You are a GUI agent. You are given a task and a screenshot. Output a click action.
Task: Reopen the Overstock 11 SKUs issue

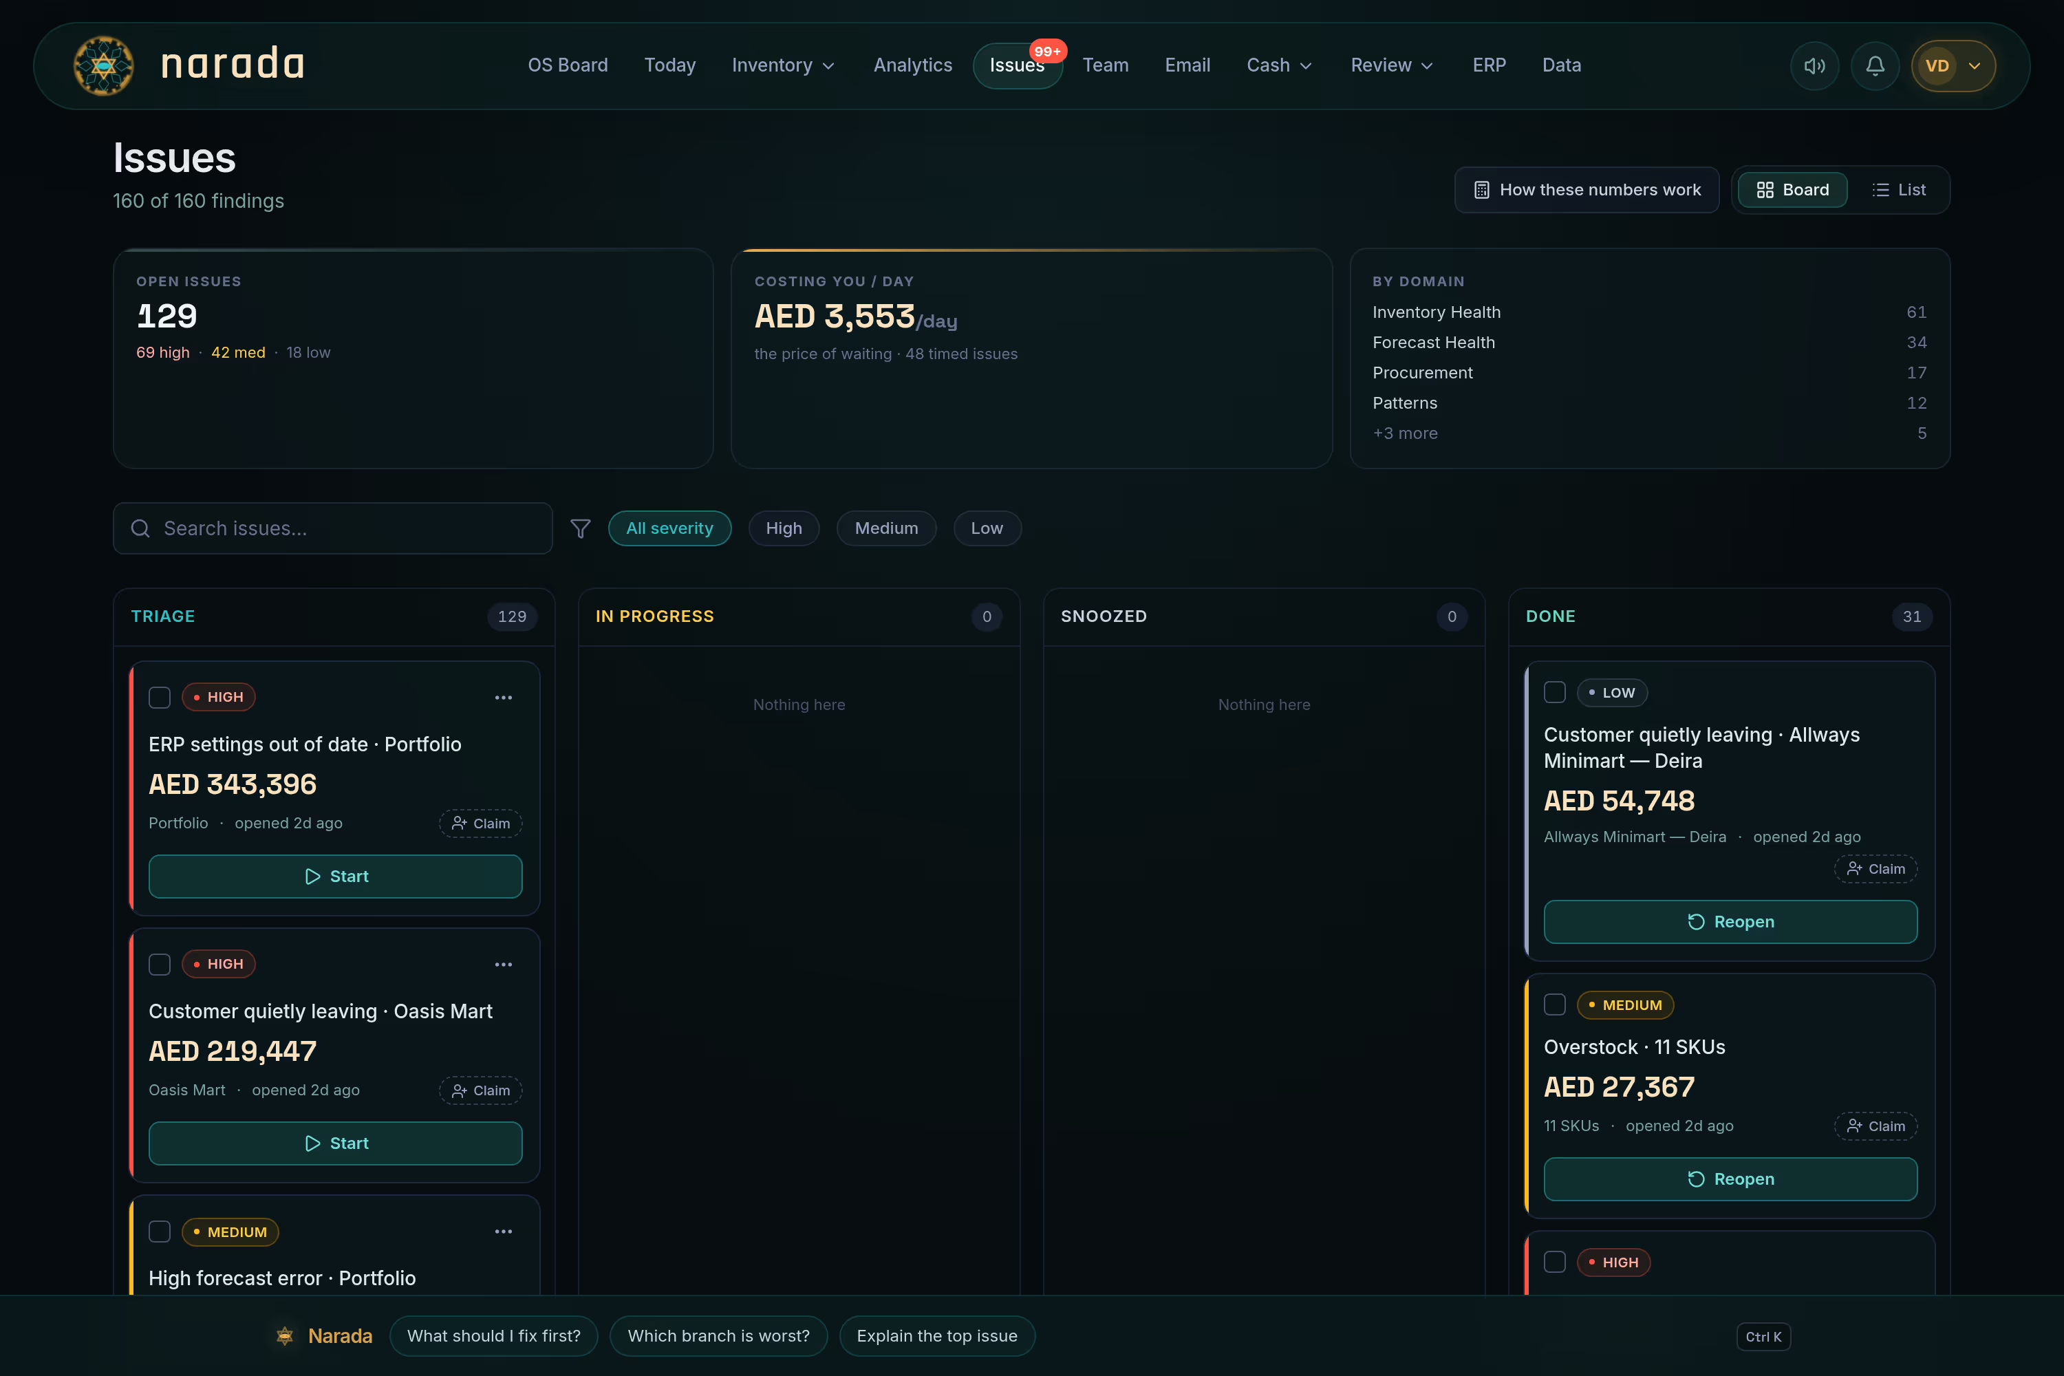1730,1179
